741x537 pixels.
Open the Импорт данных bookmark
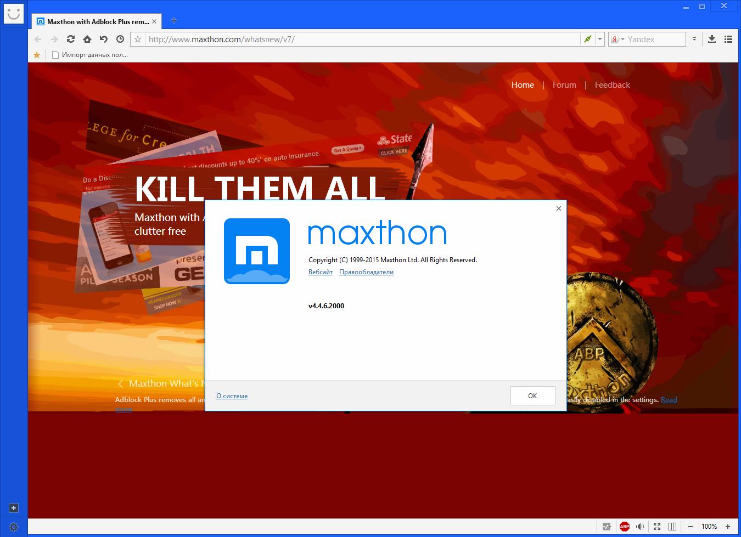(90, 55)
